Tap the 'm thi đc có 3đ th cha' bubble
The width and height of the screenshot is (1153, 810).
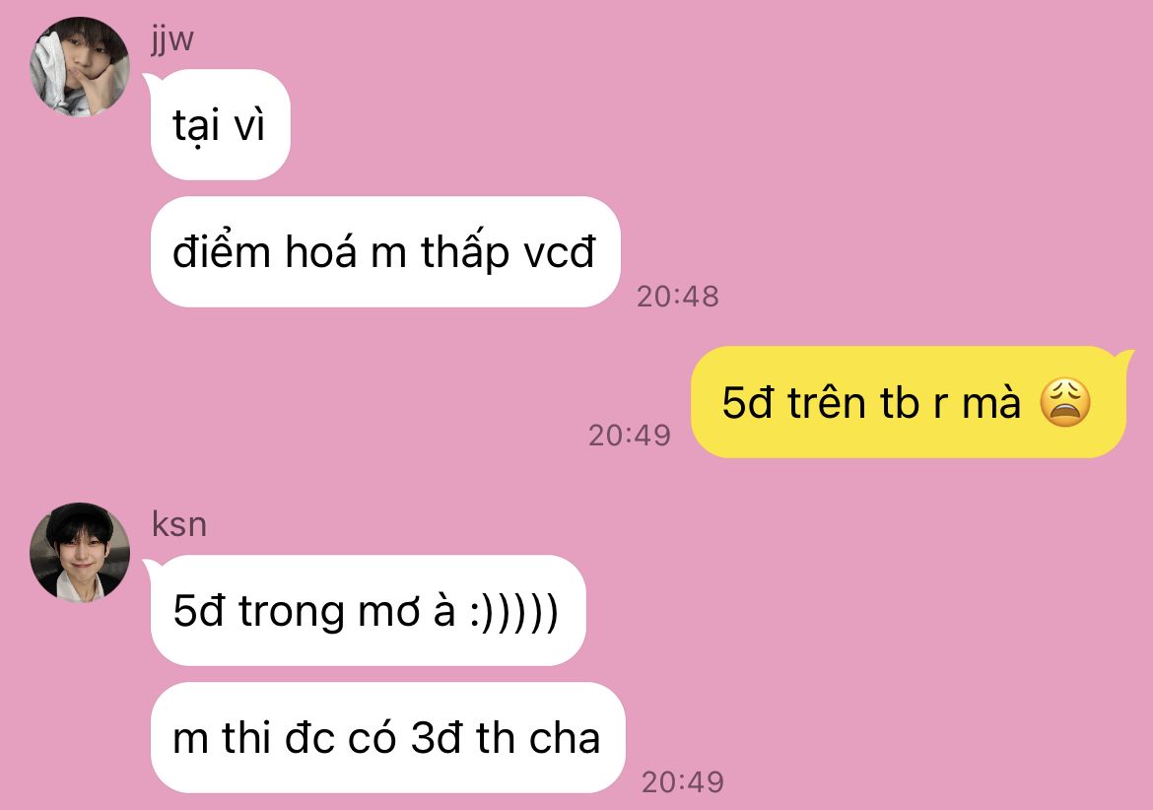coord(387,737)
